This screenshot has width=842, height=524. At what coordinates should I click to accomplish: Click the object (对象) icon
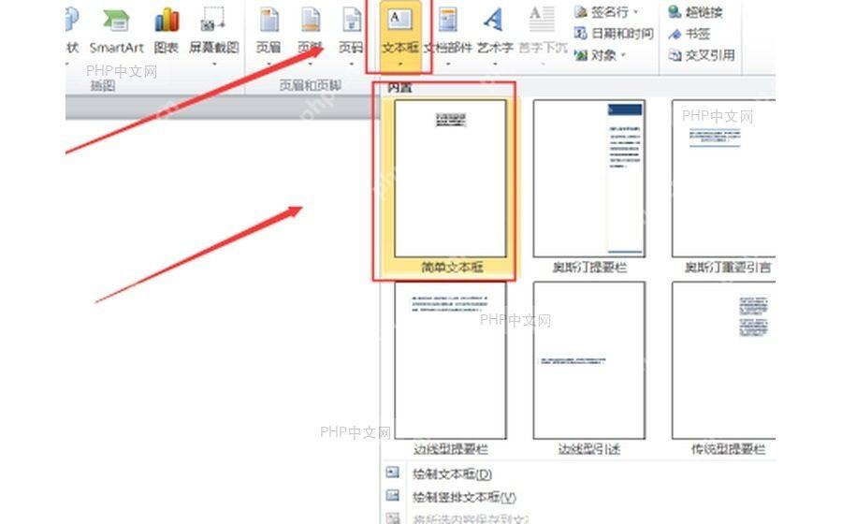(580, 55)
